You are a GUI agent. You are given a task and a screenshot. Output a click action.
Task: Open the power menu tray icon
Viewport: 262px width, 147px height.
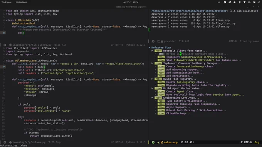[259, 2]
